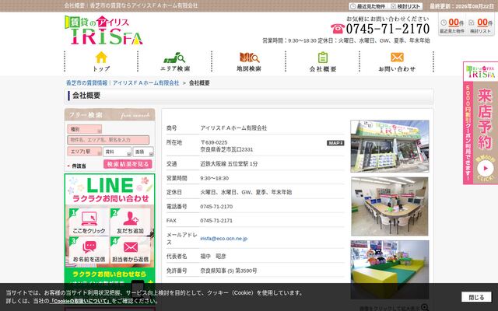Click LINE step 1 ここをクリック icon
The width and height of the screenshot is (498, 311).
point(89,222)
